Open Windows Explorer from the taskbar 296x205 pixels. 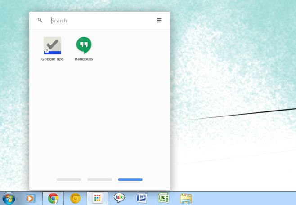pos(186,199)
